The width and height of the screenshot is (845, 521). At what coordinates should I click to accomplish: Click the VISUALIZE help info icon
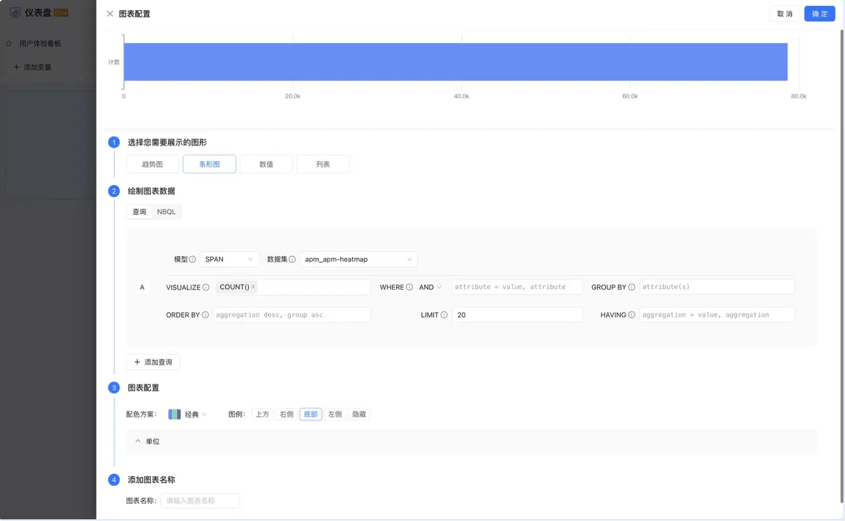[x=206, y=287]
